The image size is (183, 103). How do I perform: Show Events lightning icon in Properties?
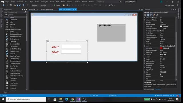click(x=154, y=15)
